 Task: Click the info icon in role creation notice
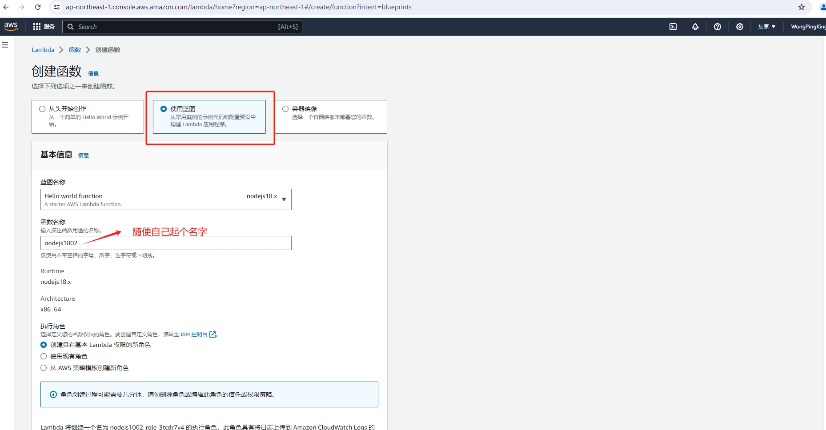tap(53, 394)
